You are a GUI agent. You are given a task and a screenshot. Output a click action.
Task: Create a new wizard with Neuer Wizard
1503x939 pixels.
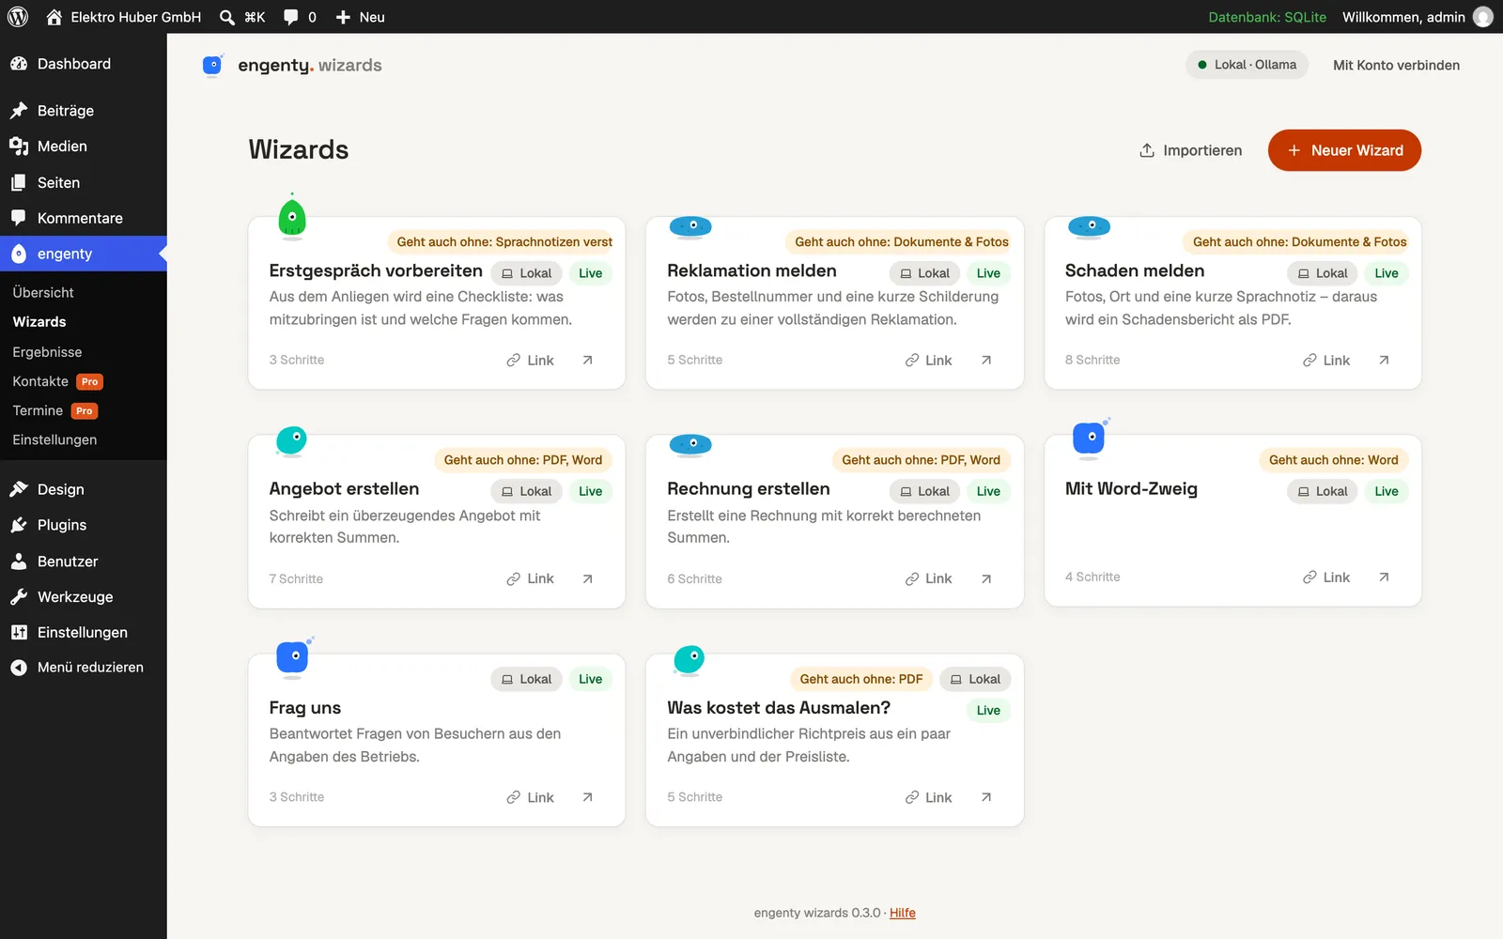pyautogui.click(x=1344, y=150)
